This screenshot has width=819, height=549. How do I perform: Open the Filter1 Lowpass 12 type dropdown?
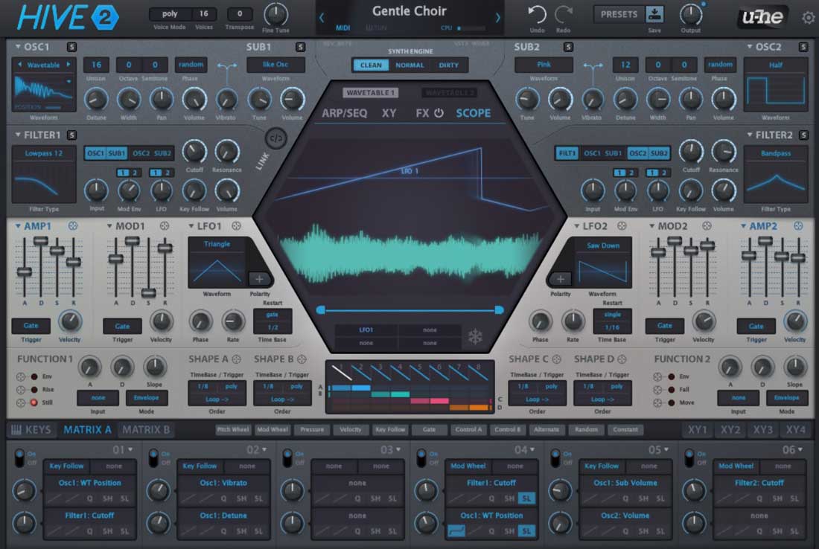click(x=43, y=153)
